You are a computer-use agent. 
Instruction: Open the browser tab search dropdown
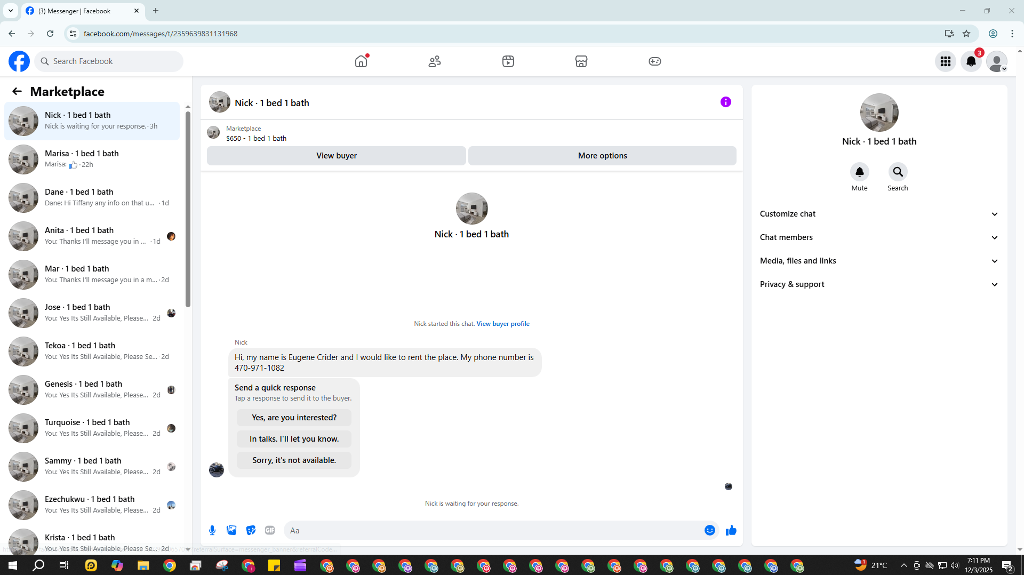11,11
